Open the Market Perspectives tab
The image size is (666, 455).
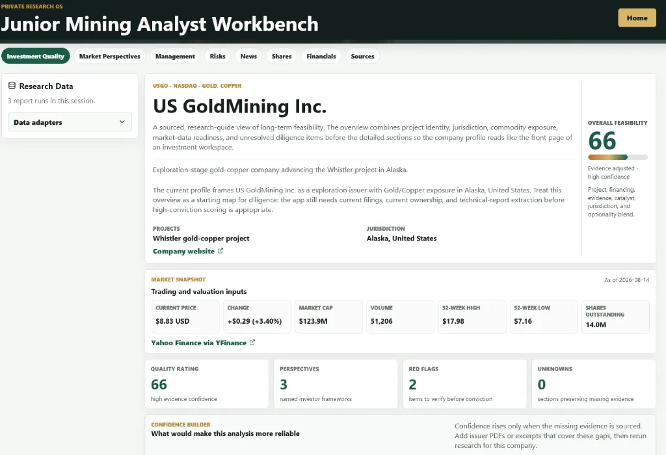[109, 56]
